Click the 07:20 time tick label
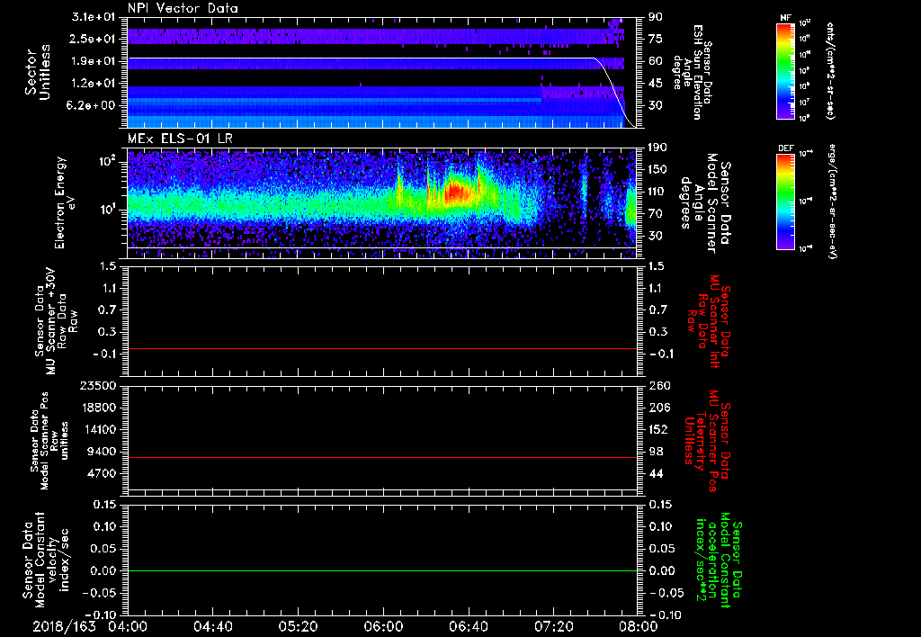The image size is (921, 637). coord(553,626)
